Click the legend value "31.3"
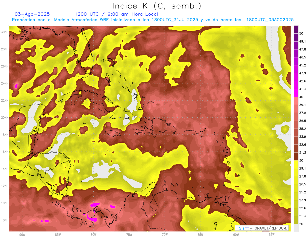This screenshot has height=238, width=308. (x=303, y=153)
